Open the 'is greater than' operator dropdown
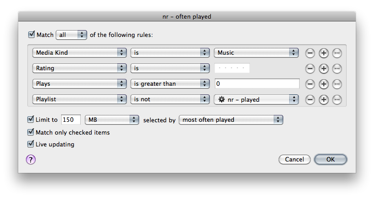 (x=170, y=84)
